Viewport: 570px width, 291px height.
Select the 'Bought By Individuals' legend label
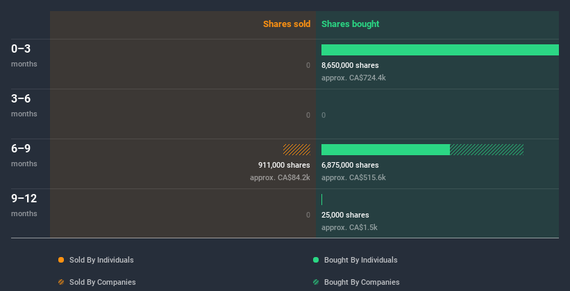point(360,260)
